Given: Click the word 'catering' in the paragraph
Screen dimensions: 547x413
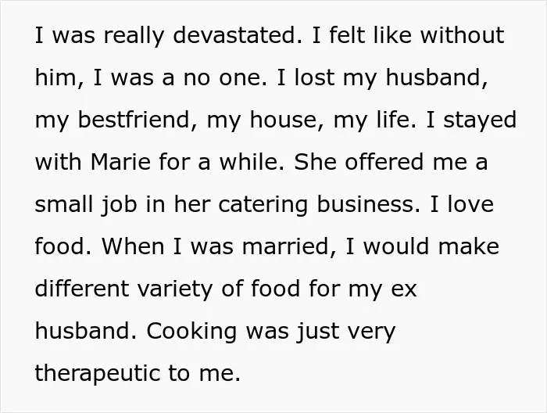Looking at the screenshot, I should click(x=263, y=205).
